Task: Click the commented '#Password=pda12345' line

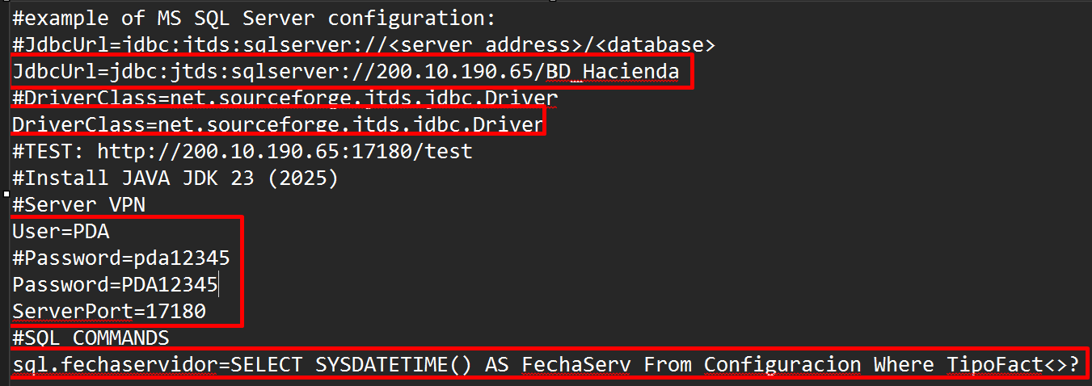Action: coord(121,258)
